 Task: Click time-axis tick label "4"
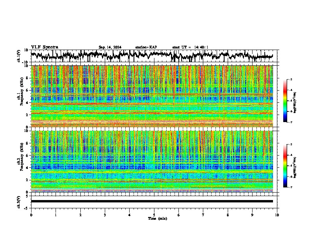tap(130, 215)
